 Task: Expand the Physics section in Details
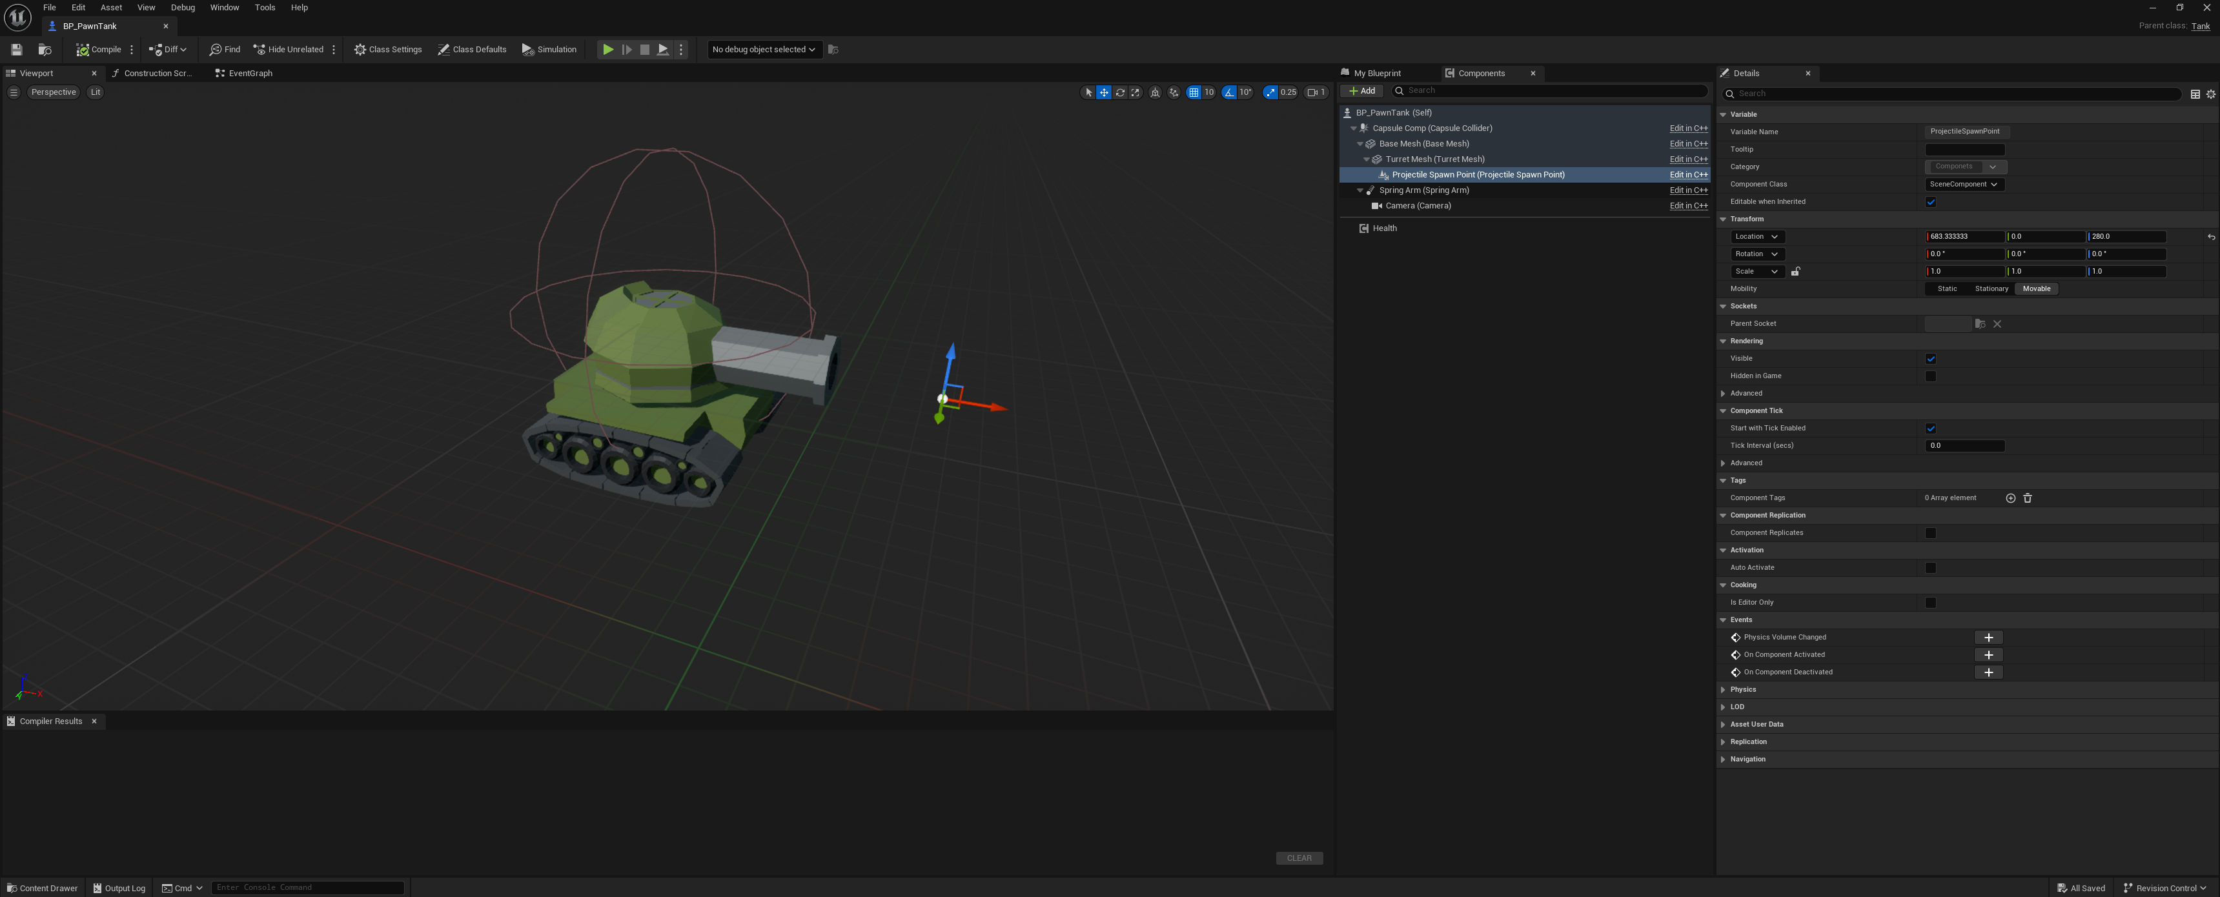click(x=1742, y=689)
